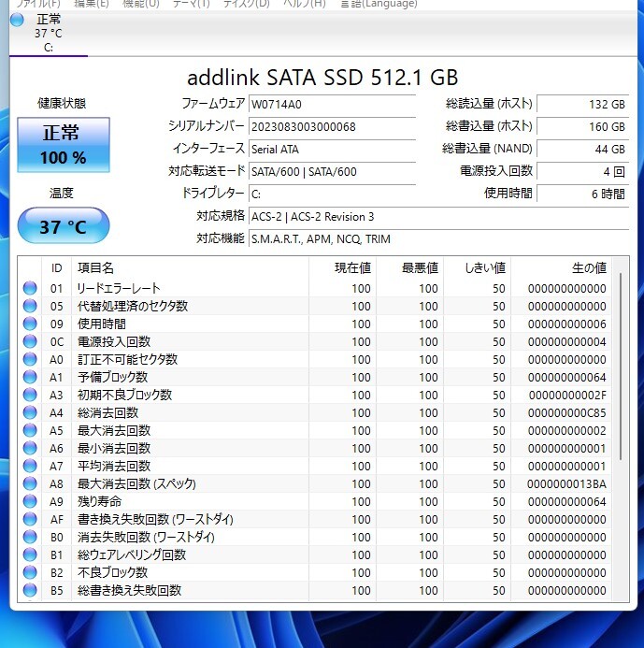Click the ACS-2 | ACS-2 Revision 3 field
The image size is (644, 648).
point(438,217)
